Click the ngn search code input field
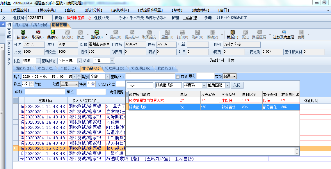Viewport: 331px width, 169px height. 140,85
